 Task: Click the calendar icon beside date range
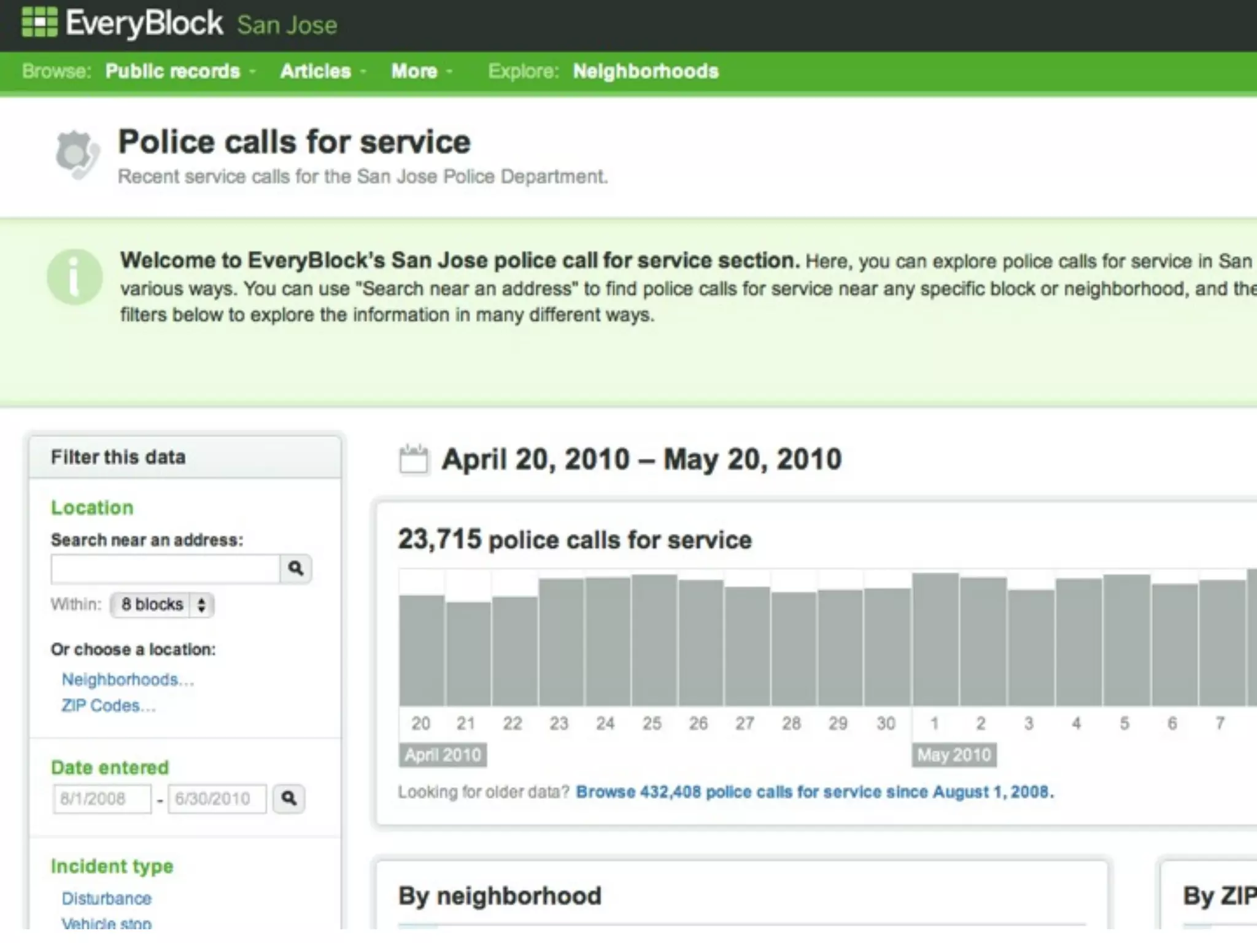414,459
